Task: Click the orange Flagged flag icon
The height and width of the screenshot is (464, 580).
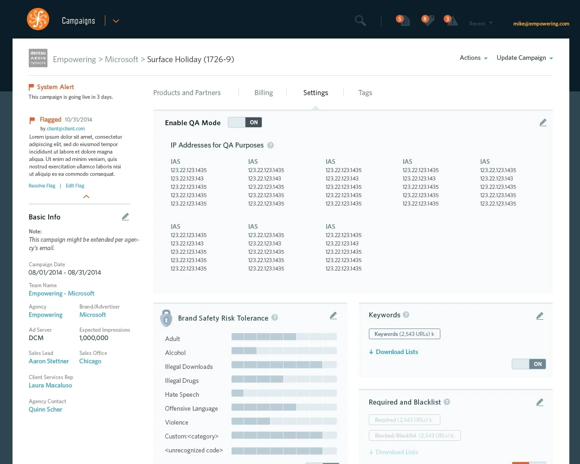Action: 32,121
